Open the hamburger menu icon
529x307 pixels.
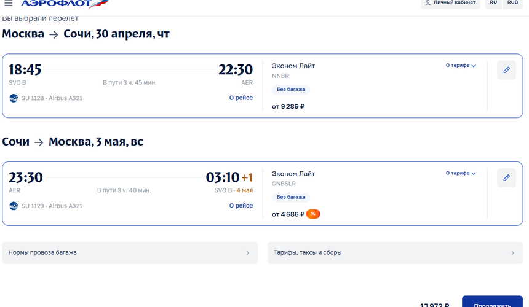click(8, 4)
